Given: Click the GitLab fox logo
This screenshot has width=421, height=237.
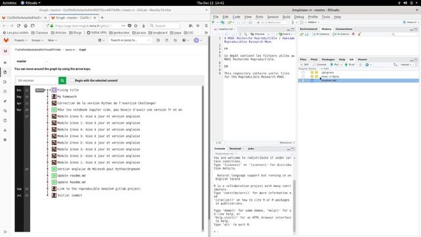Looking at the screenshot, I should coord(6,40).
